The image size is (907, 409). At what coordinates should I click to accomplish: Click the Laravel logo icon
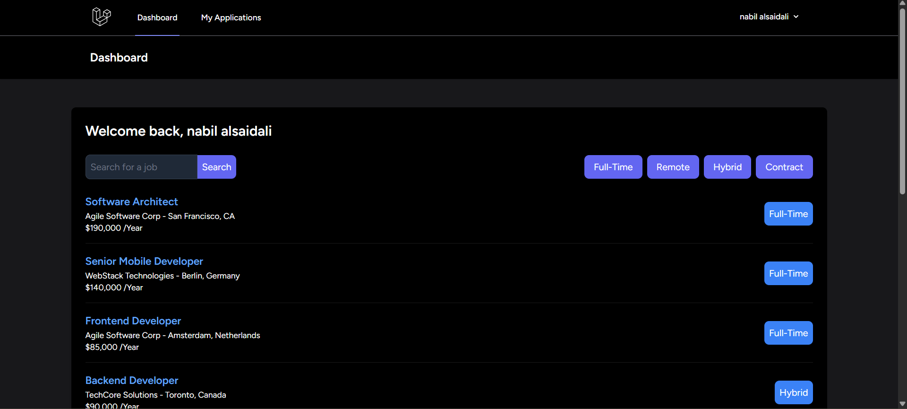point(102,17)
